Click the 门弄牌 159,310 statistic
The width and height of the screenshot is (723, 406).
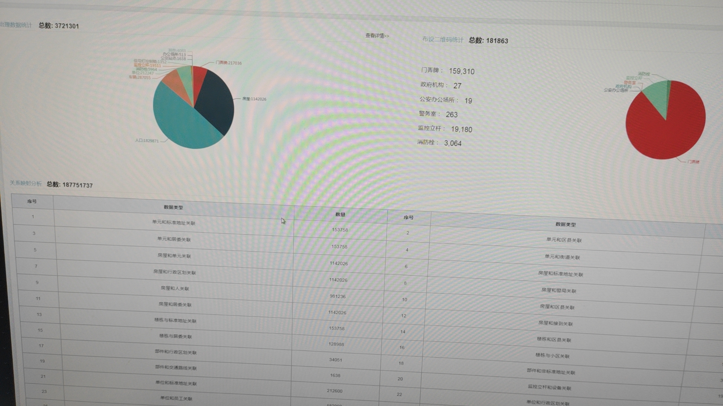coord(448,71)
